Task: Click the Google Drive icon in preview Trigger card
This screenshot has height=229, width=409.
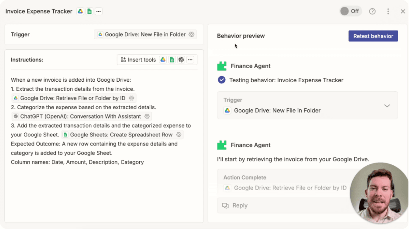Action: click(227, 110)
